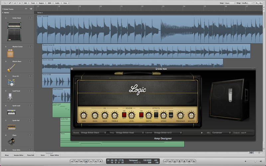
Task: Open the Cabinet Vintage British 4x12 dropdown
Action: (168, 133)
